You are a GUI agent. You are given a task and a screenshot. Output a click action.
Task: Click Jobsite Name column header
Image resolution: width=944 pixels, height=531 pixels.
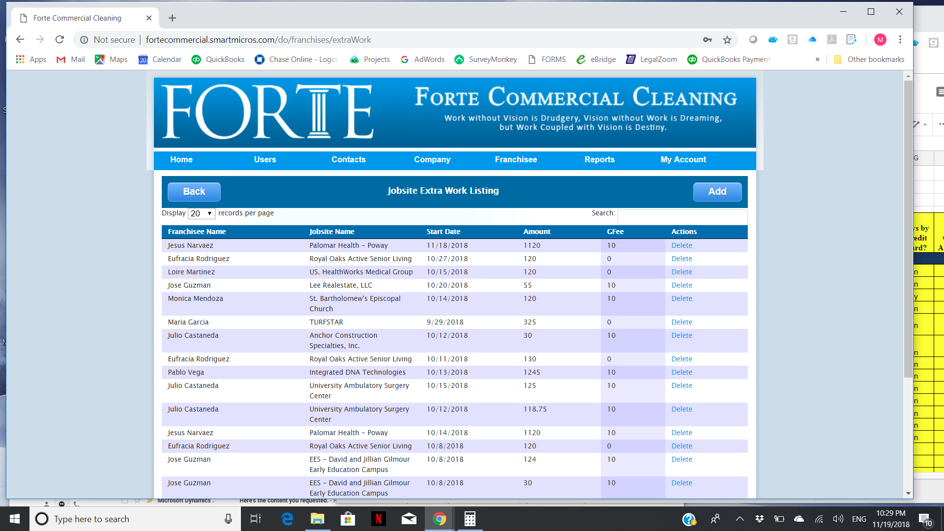pyautogui.click(x=331, y=232)
